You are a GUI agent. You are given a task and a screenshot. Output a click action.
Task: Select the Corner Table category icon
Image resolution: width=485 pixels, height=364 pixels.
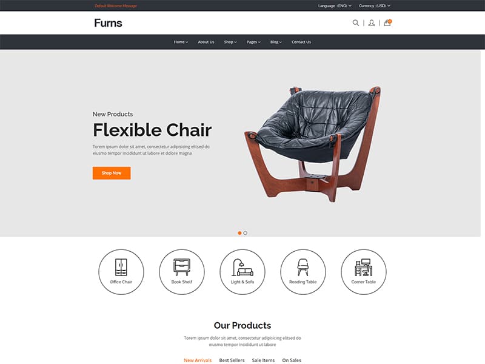(x=363, y=272)
